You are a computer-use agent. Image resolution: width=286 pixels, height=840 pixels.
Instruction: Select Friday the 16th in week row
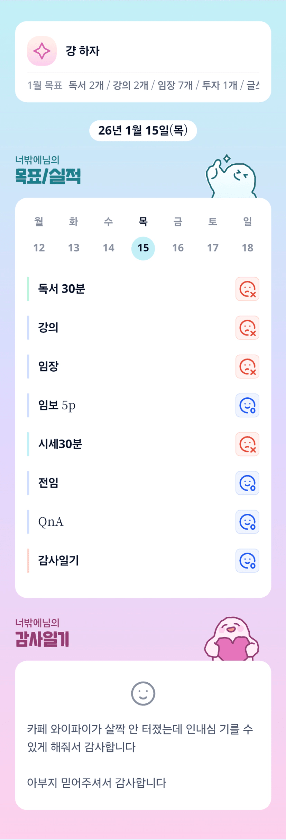(x=178, y=248)
